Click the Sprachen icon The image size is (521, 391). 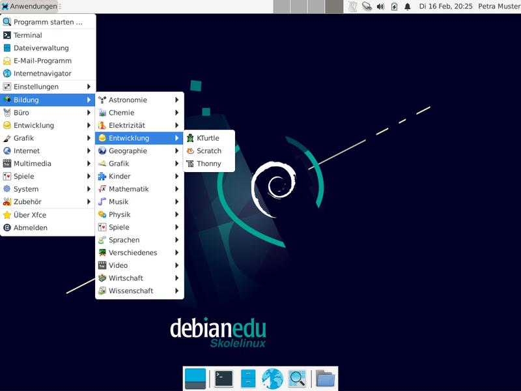(102, 240)
